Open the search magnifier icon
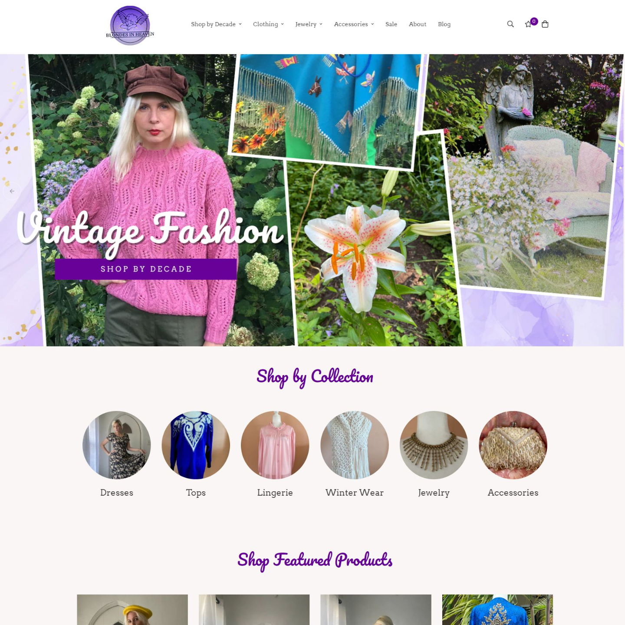625x625 pixels. point(510,24)
